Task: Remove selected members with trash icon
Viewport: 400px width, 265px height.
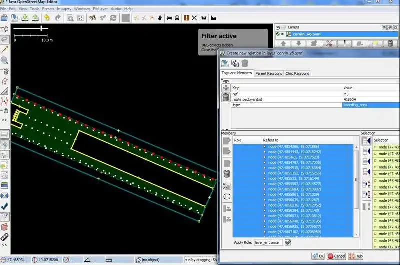Action: (x=227, y=174)
